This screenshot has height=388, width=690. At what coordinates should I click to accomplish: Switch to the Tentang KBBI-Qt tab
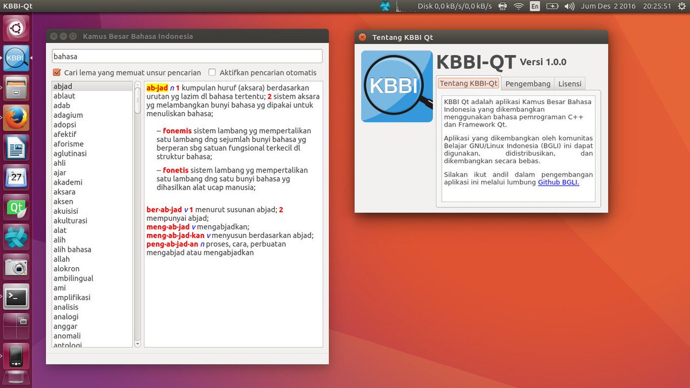(469, 83)
